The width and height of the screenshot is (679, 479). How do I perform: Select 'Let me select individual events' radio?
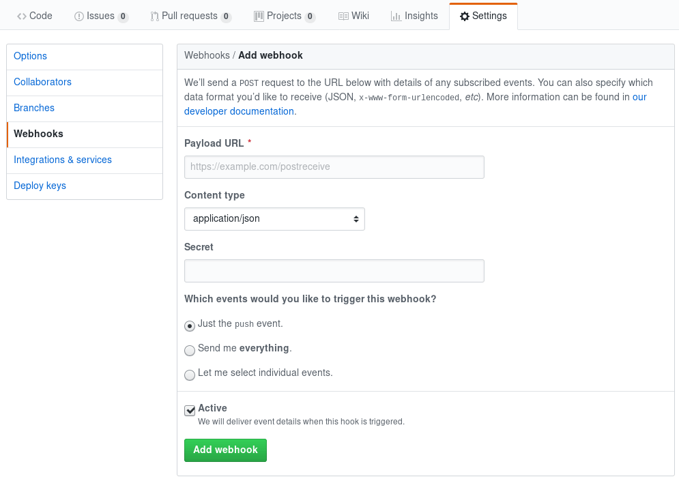point(190,375)
